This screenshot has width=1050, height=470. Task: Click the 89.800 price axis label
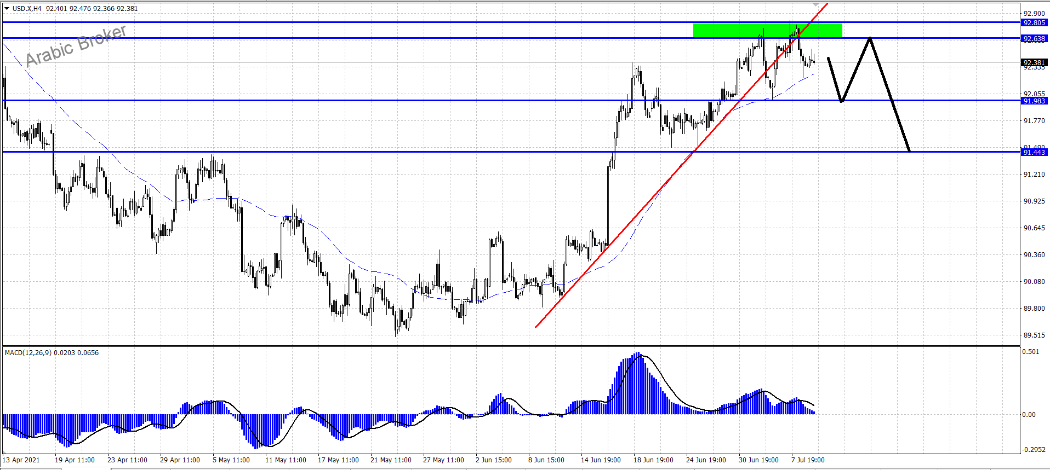tap(1034, 309)
